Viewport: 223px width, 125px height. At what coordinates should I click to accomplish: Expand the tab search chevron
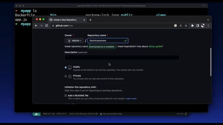click(x=208, y=20)
